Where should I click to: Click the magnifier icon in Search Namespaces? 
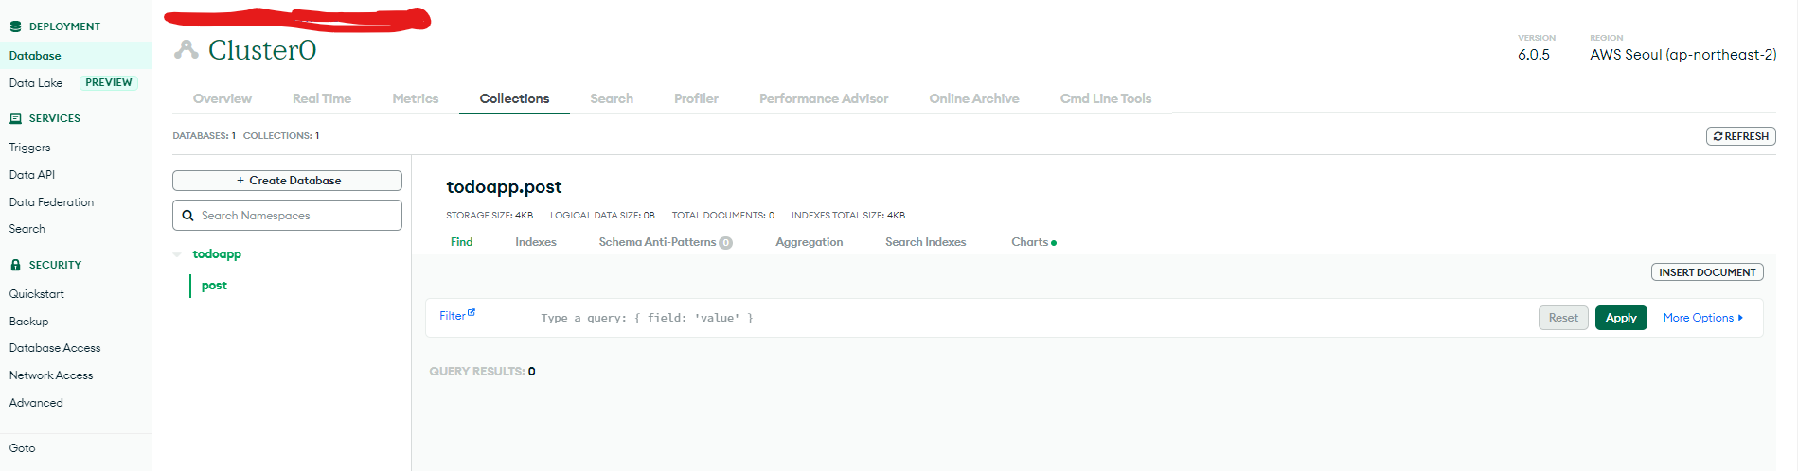click(187, 216)
